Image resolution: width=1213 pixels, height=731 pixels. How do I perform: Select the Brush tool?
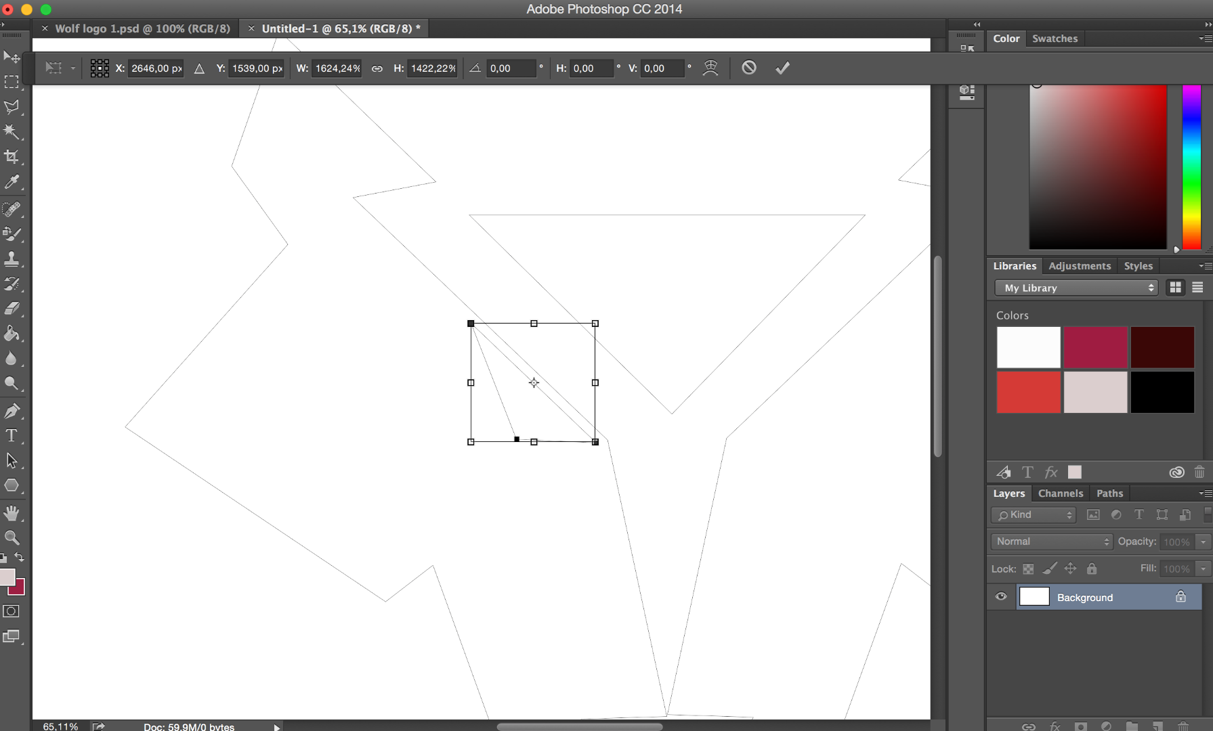click(12, 234)
